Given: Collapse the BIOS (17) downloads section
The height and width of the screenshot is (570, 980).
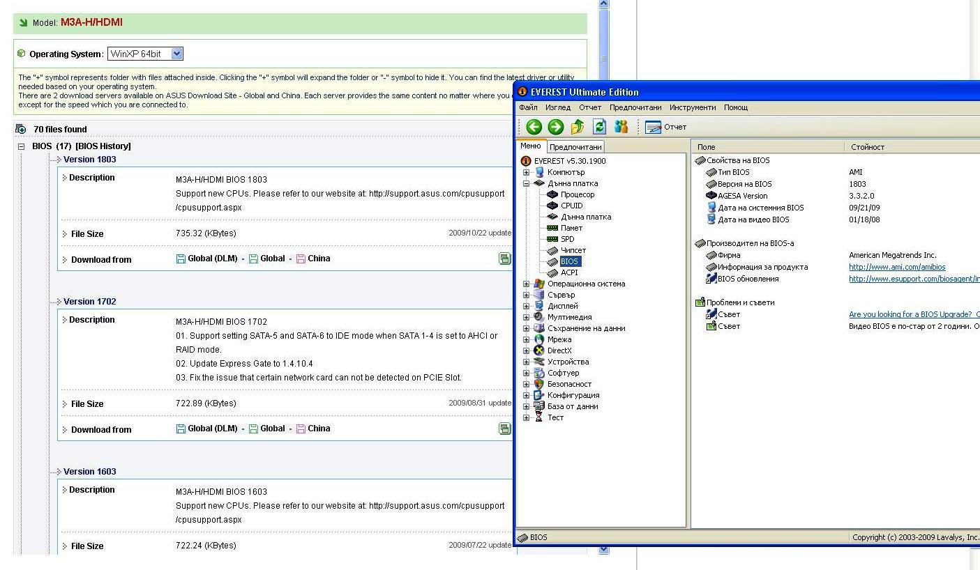Looking at the screenshot, I should click(x=21, y=146).
